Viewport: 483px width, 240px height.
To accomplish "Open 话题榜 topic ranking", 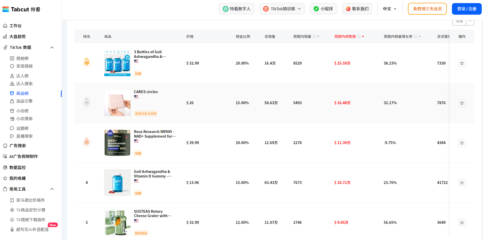I will pyautogui.click(x=22, y=128).
